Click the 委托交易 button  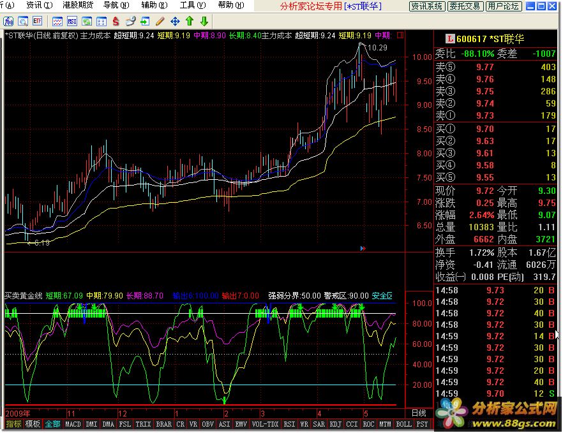465,6
